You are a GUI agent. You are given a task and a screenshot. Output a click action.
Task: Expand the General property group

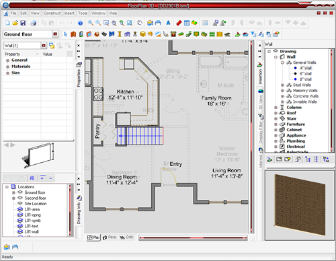tap(7, 61)
